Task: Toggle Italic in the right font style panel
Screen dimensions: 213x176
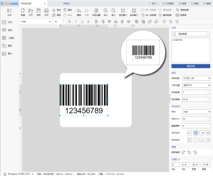Action: pyautogui.click(x=196, y=140)
